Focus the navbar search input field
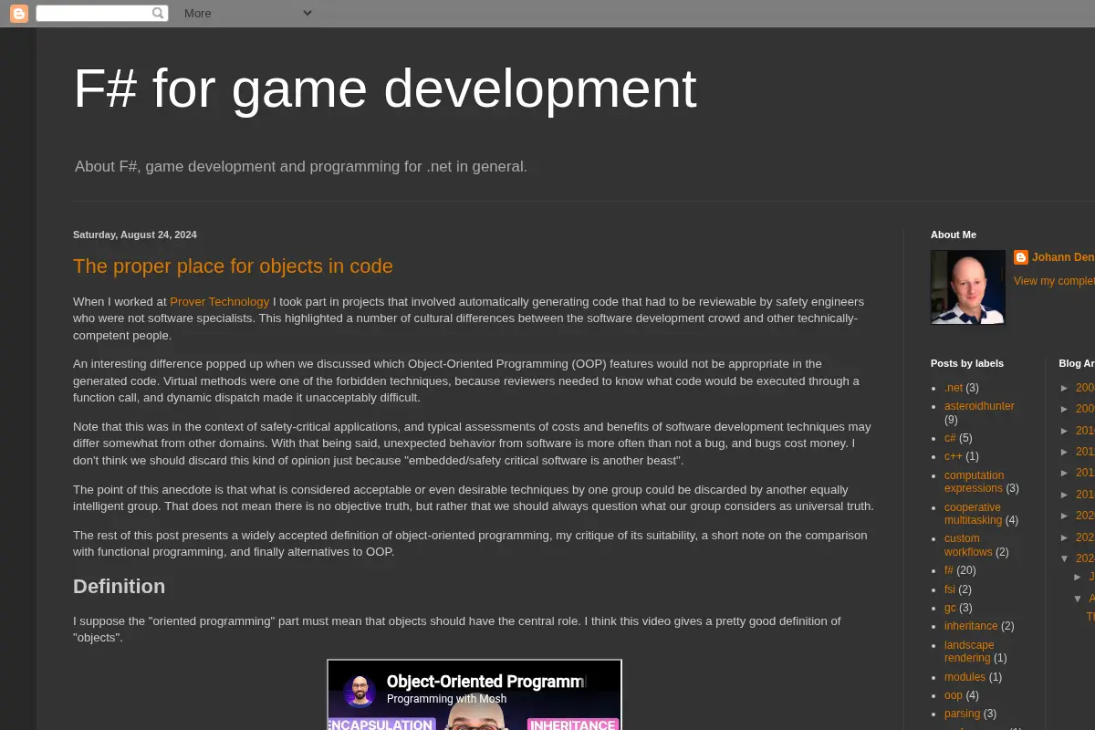1095x730 pixels. tap(93, 13)
